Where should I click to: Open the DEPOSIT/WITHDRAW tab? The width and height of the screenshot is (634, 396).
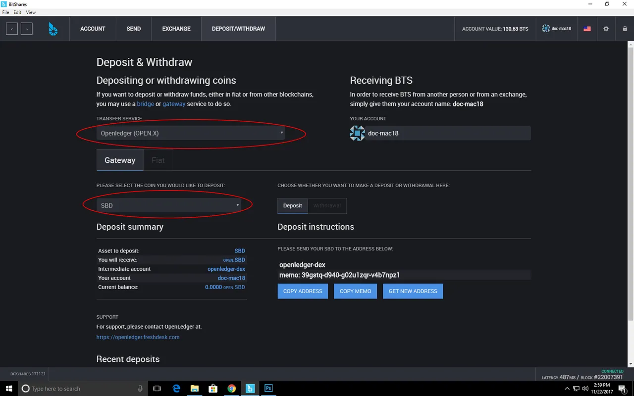[238, 29]
